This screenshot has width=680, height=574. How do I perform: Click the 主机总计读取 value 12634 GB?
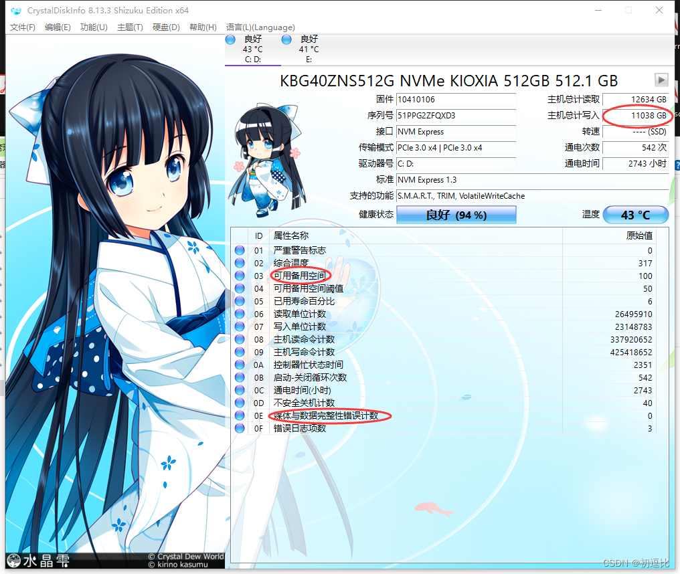[x=635, y=99]
